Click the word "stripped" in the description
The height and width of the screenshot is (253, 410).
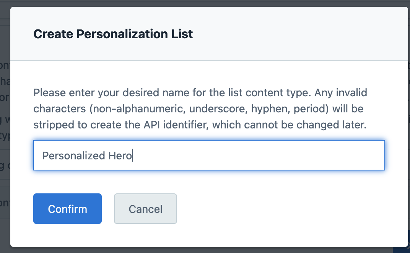(x=51, y=125)
